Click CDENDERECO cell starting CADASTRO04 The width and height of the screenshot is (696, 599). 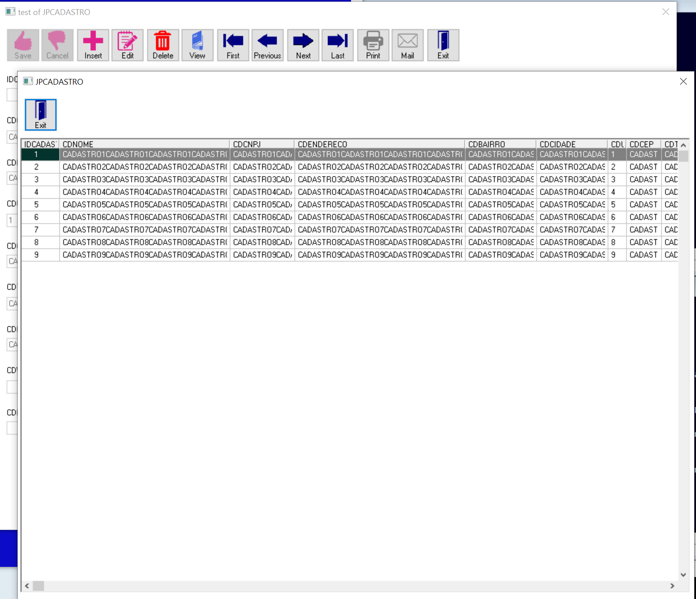click(380, 192)
